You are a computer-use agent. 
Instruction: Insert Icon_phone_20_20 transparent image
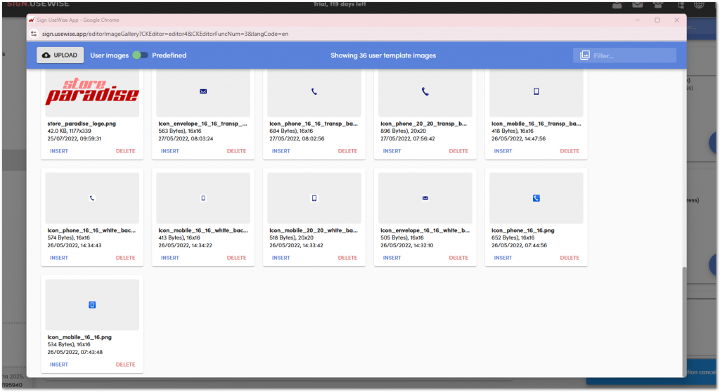pyautogui.click(x=392, y=151)
